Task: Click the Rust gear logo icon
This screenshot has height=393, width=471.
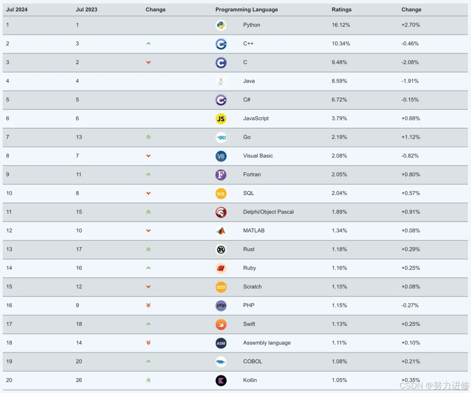Action: point(221,249)
